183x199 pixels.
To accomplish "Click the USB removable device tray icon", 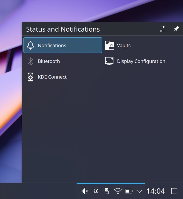I will click(107, 191).
